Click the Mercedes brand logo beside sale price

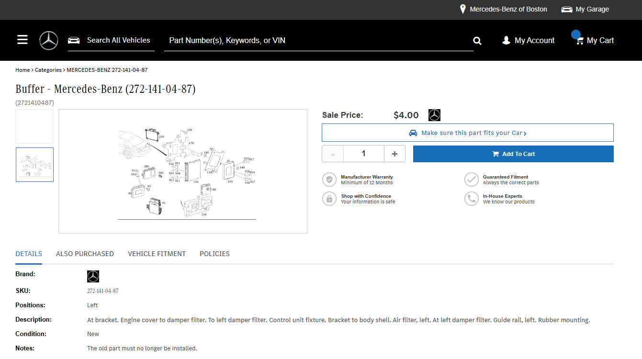pyautogui.click(x=434, y=115)
